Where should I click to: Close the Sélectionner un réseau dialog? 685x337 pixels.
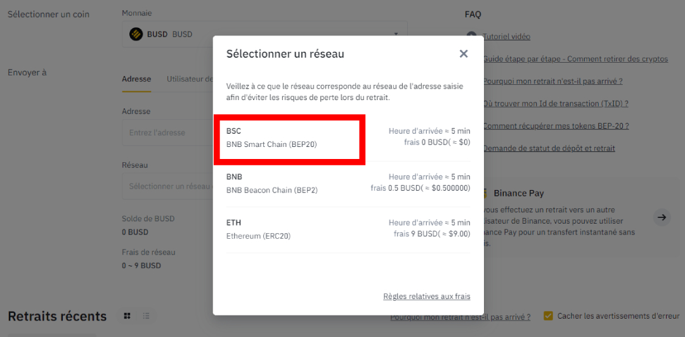pyautogui.click(x=464, y=54)
